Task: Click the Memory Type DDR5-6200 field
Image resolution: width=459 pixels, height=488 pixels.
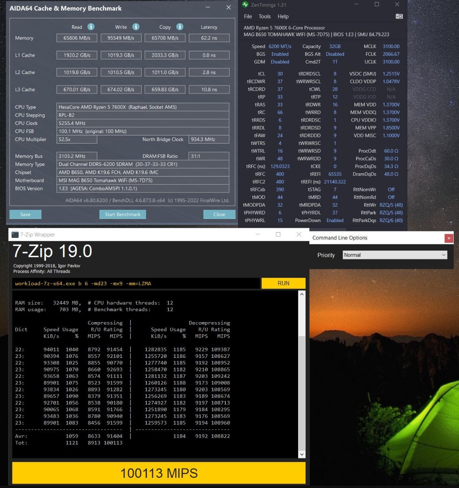Action: coord(143,164)
